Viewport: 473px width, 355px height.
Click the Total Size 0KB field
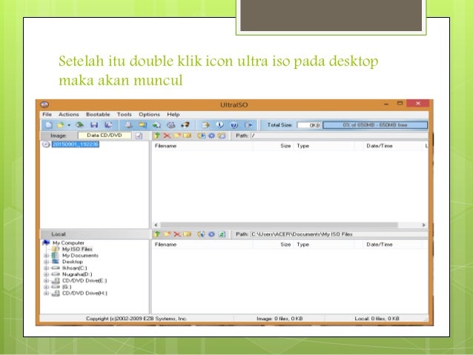(309, 125)
